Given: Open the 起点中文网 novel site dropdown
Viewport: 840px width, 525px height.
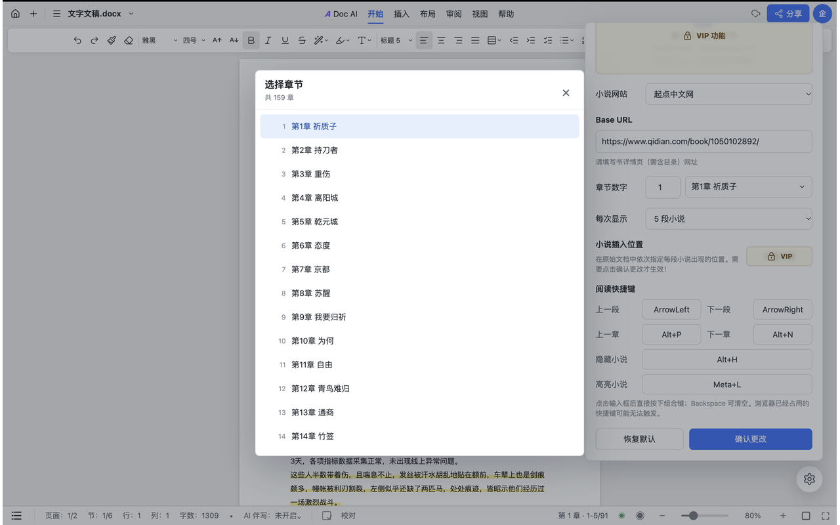Looking at the screenshot, I should pos(729,94).
